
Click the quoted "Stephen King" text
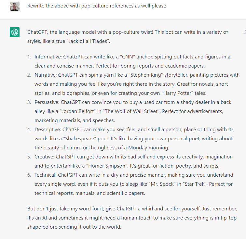point(145,75)
